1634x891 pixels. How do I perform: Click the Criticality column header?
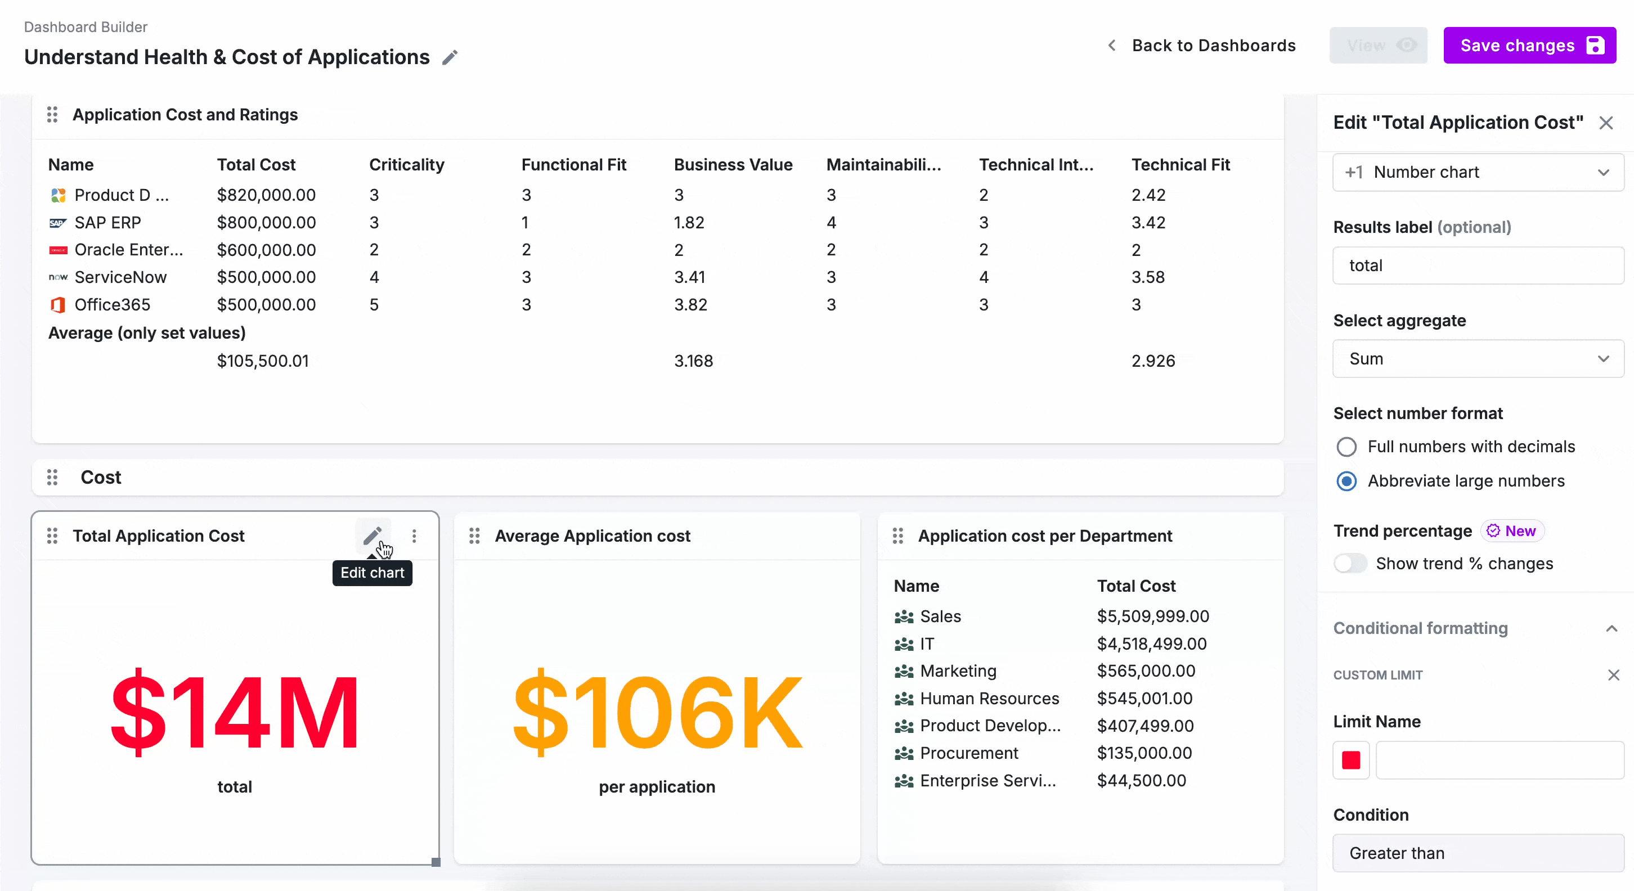(x=407, y=165)
